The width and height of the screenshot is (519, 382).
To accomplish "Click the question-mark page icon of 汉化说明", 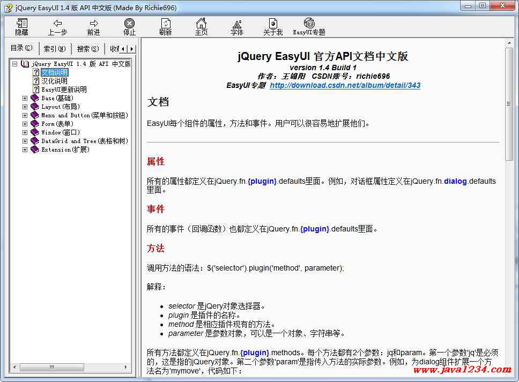I will pos(36,81).
